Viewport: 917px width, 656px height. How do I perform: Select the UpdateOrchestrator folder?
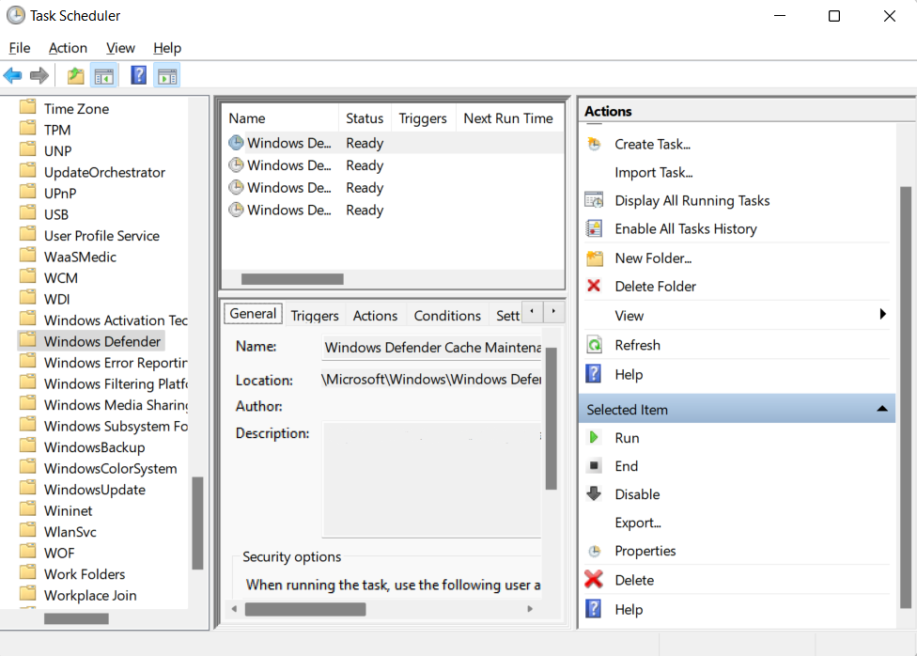[104, 172]
